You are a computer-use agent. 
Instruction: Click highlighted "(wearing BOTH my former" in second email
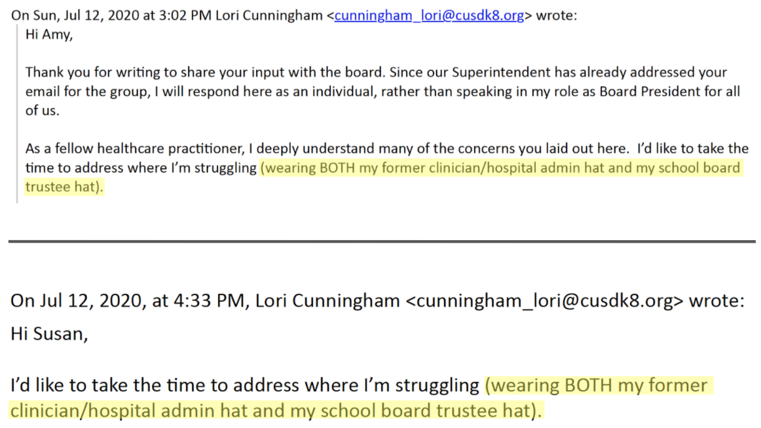[x=597, y=385]
